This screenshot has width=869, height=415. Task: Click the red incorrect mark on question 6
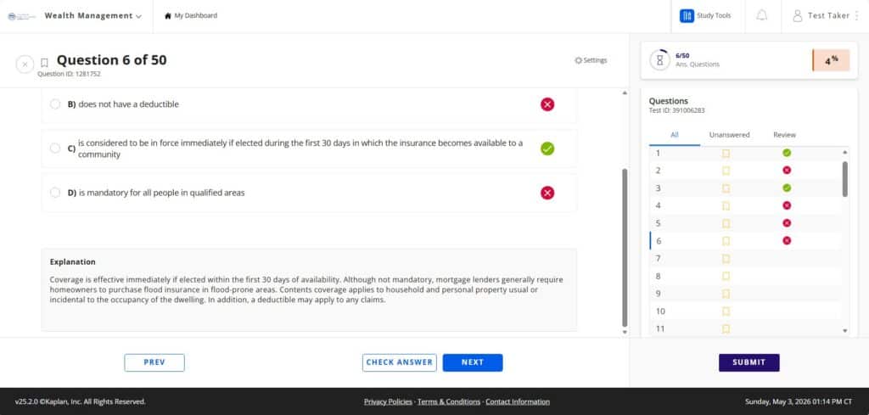787,240
